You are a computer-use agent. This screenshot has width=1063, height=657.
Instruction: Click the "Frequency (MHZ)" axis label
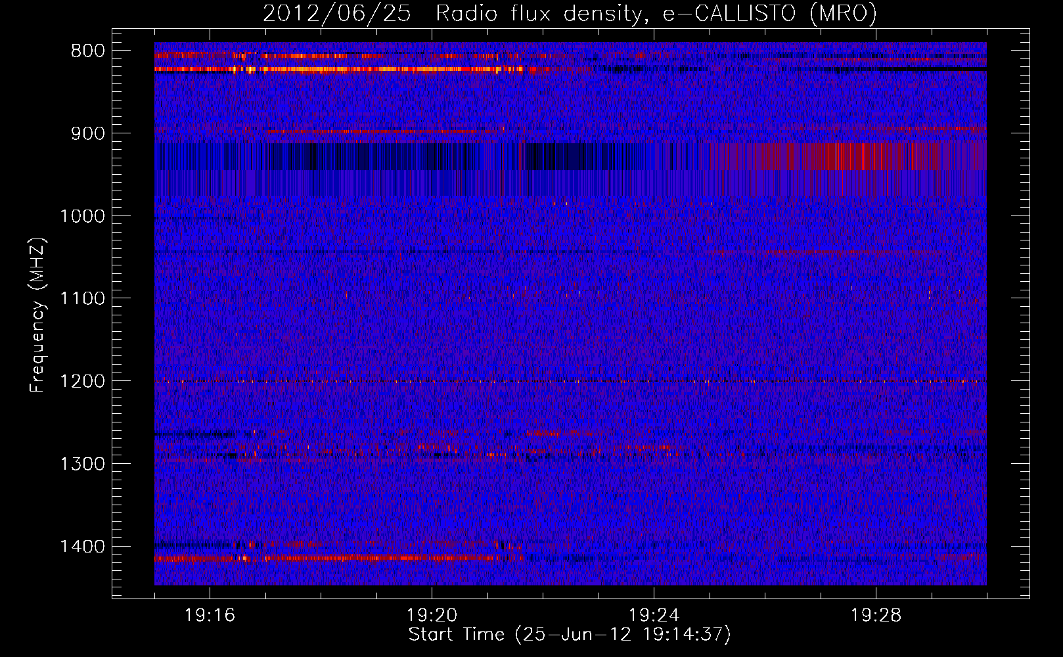coord(37,315)
